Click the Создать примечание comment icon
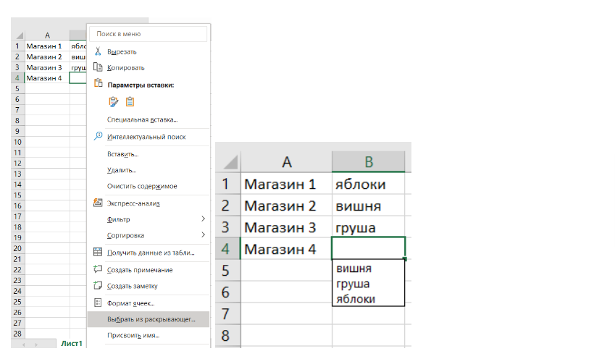The image size is (615, 351). click(98, 269)
